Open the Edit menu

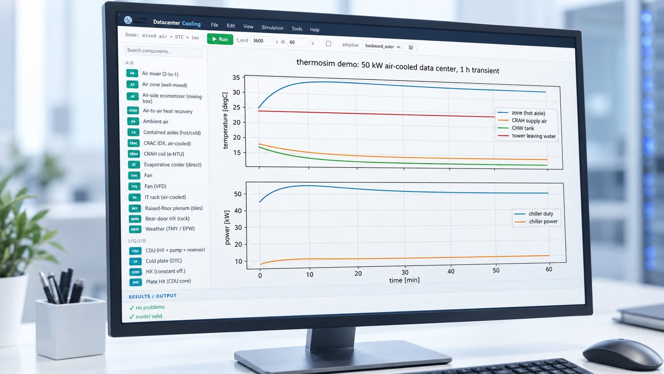(231, 26)
